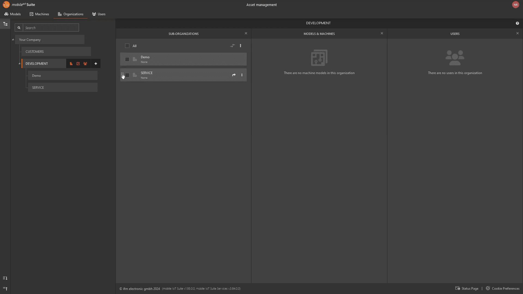Check the SERVICE sub-organization checkbox
The width and height of the screenshot is (523, 294).
pyautogui.click(x=127, y=75)
